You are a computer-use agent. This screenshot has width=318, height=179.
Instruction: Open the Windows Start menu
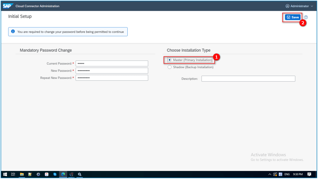pos(5,174)
